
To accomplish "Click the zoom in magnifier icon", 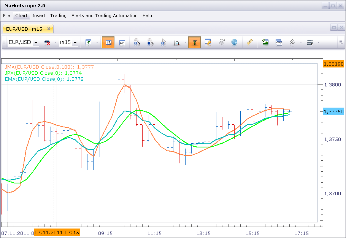I will 137,42.
